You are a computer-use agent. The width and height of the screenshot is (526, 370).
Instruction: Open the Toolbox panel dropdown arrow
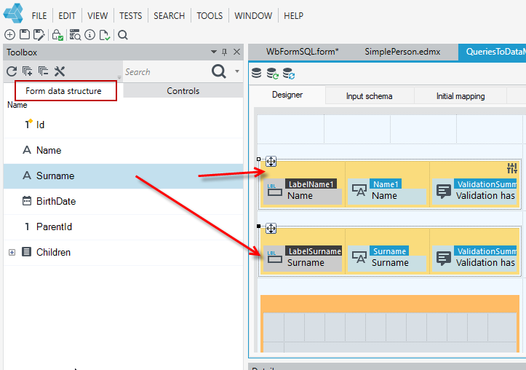tap(214, 52)
